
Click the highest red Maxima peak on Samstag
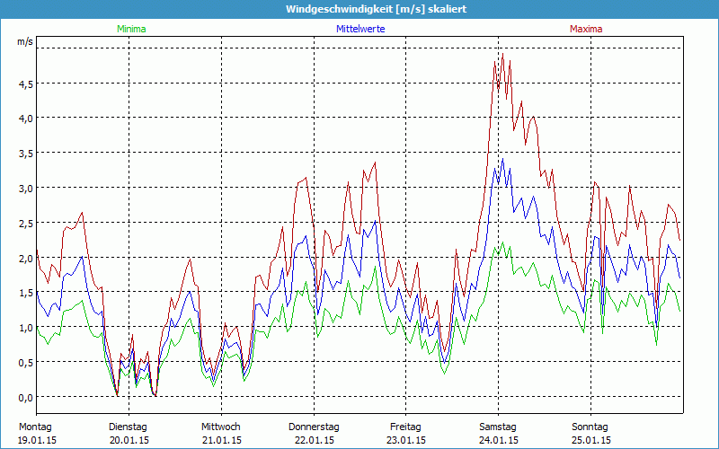(x=502, y=56)
